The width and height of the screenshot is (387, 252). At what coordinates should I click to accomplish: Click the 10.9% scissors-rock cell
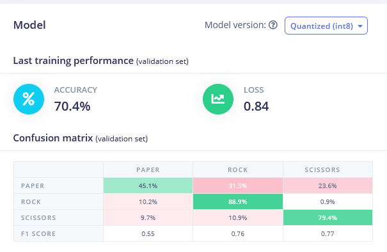click(238, 217)
